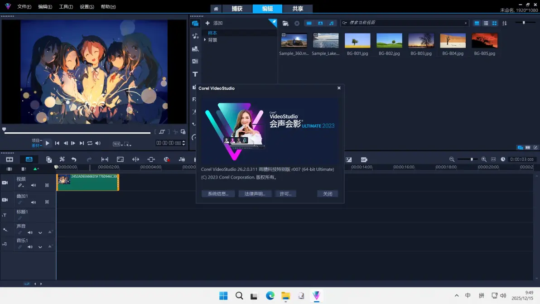Viewport: 540px width, 304px height.
Task: Zoom out the timeline with the minus magnifier
Action: 452,159
